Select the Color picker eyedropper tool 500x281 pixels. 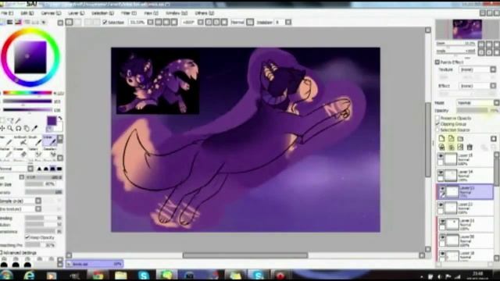click(x=34, y=128)
